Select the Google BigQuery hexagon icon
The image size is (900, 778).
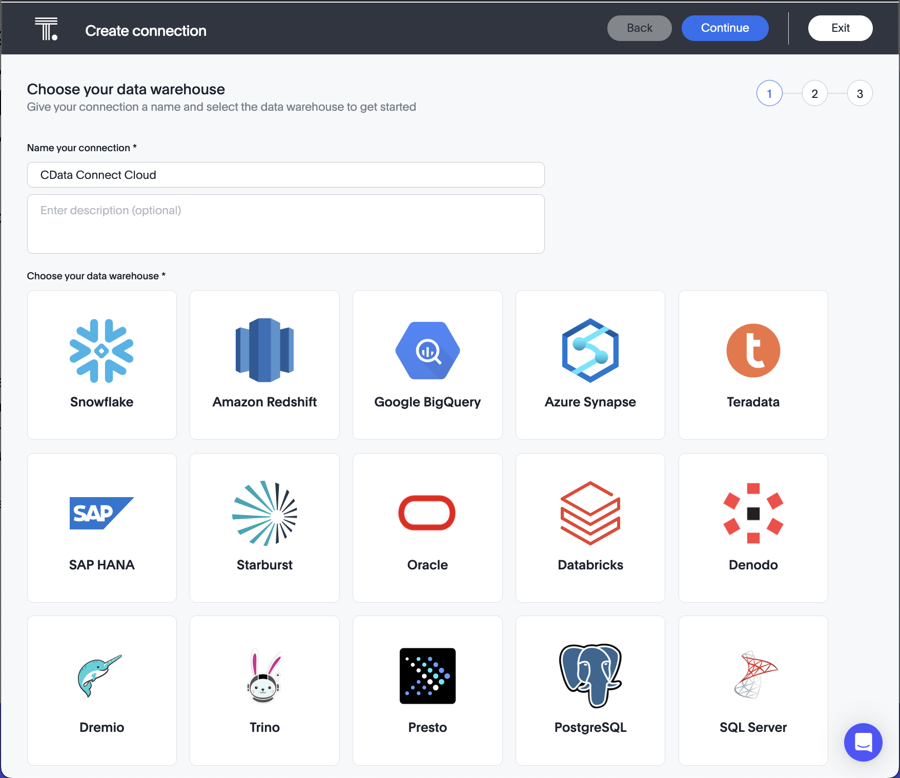point(427,351)
